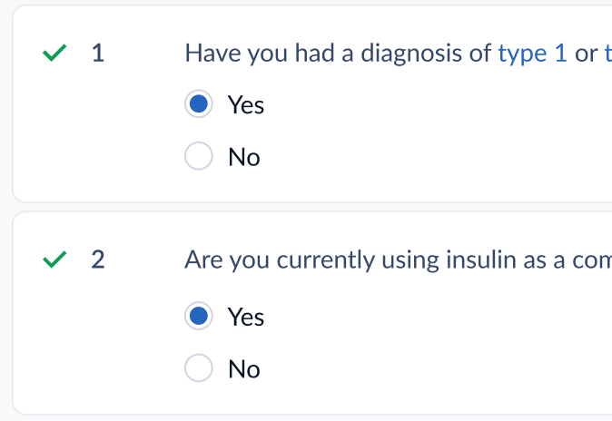Choose Yes radio for currently using insulin
The width and height of the screenshot is (612, 421).
199,316
